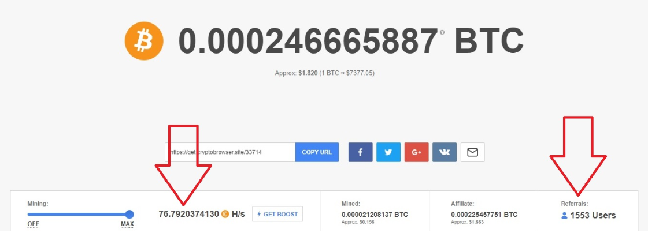Image resolution: width=648 pixels, height=233 pixels.
Task: Share referral link on Twitter
Action: [388, 152]
